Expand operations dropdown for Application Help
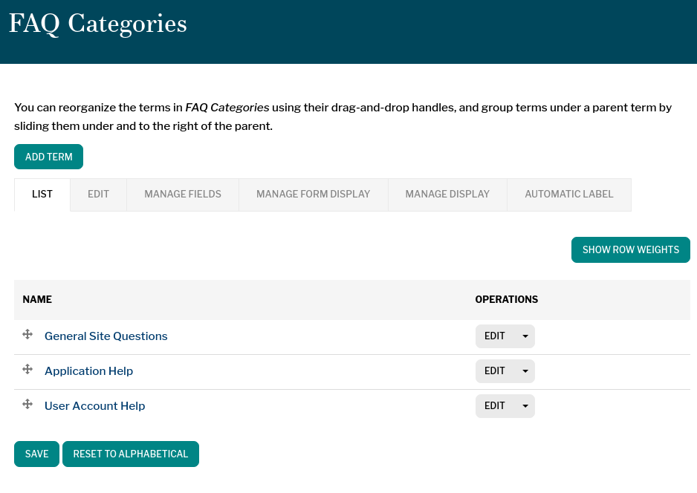This screenshot has height=493, width=697. (525, 371)
